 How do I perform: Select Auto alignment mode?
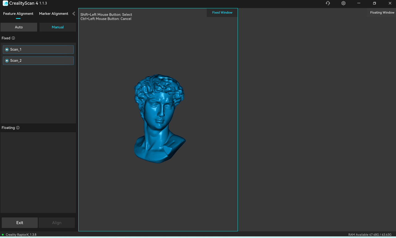[x=19, y=27]
